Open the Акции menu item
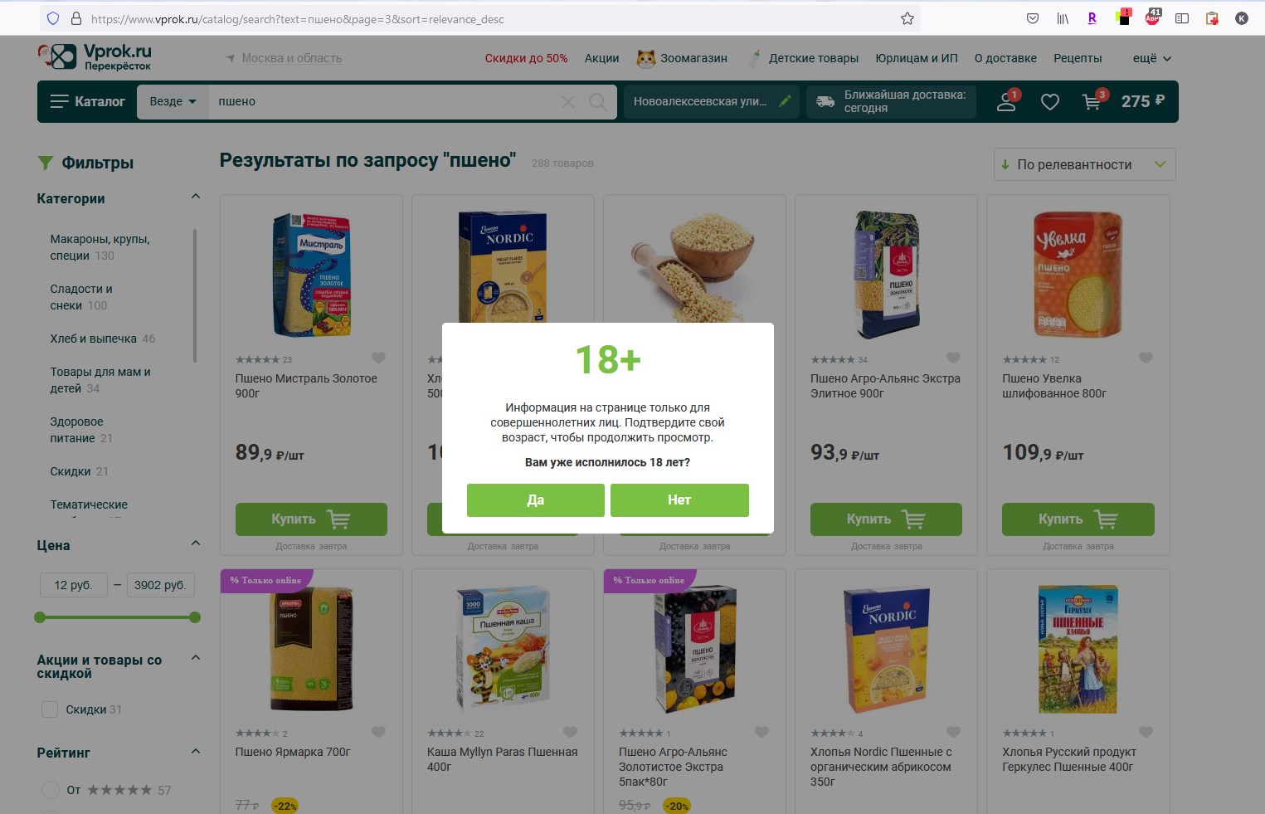This screenshot has height=814, width=1265. click(601, 58)
